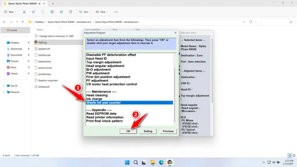297x167 pixels.
Task: Select Head cleaning in the adjustment list
Action: click(x=97, y=95)
